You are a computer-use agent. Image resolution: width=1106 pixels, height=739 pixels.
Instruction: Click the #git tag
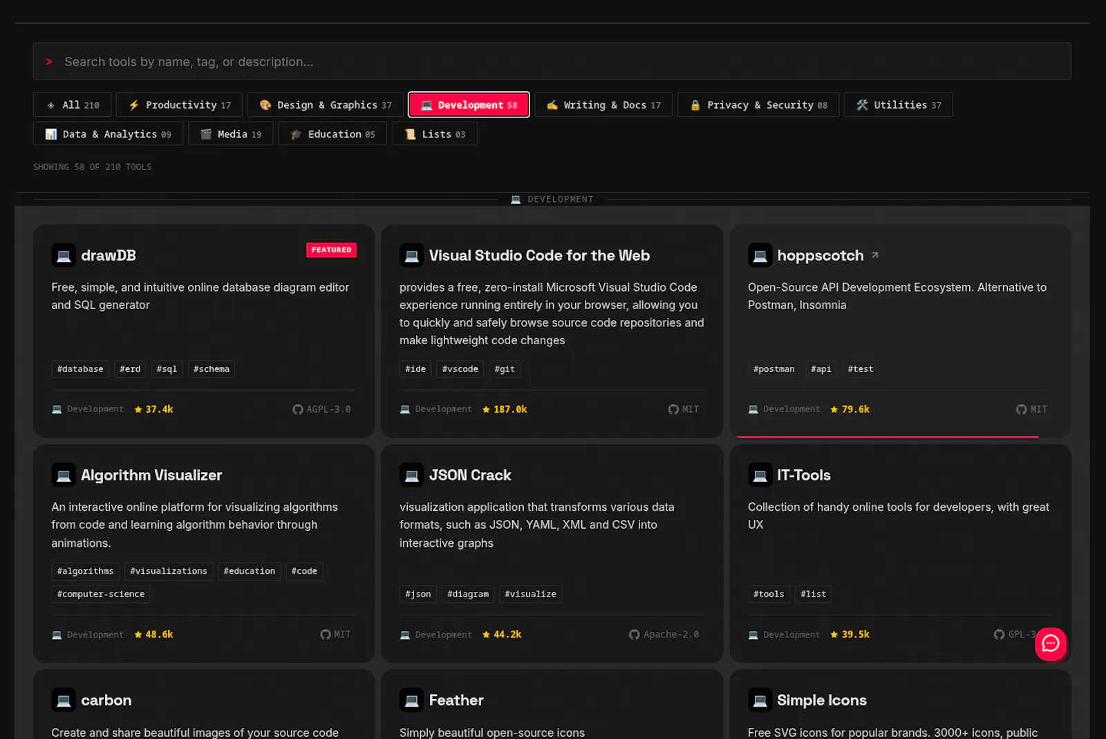click(x=505, y=369)
